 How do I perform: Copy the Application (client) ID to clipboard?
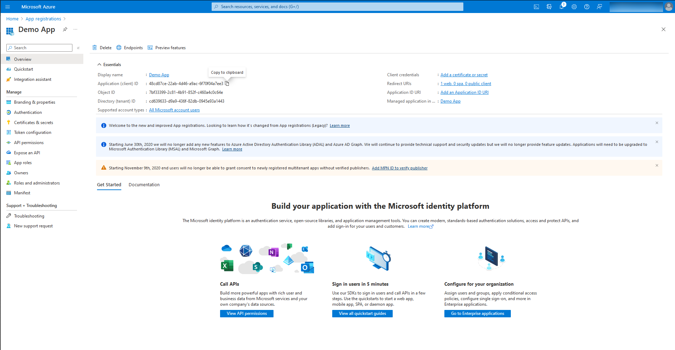(227, 84)
